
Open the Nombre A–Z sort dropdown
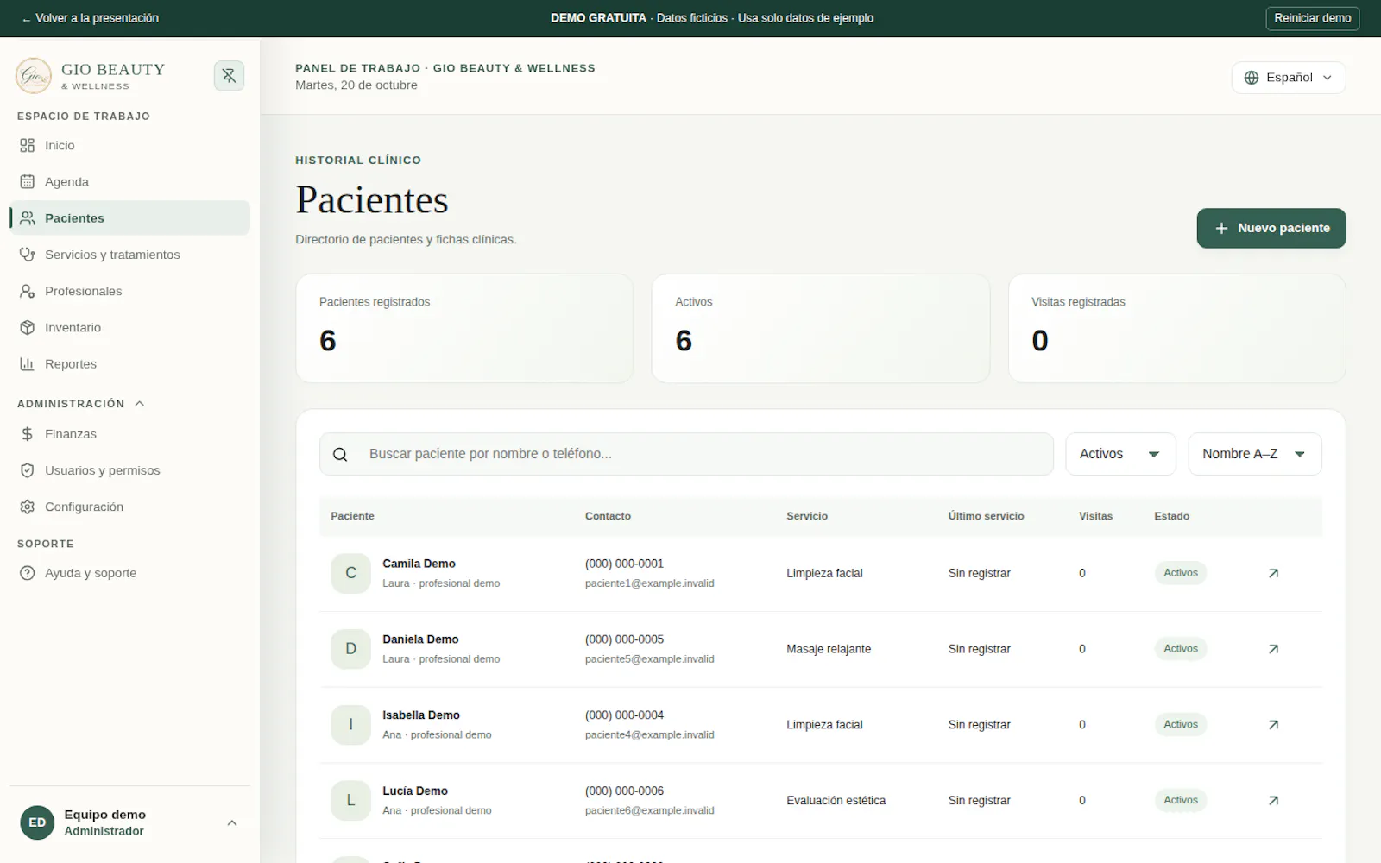(x=1255, y=454)
